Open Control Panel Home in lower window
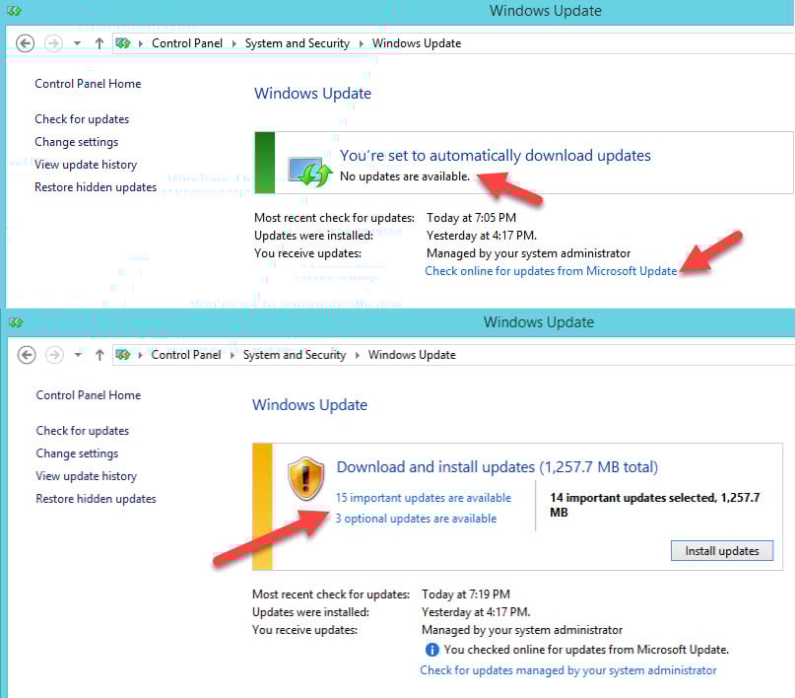The width and height of the screenshot is (795, 698). click(x=89, y=395)
